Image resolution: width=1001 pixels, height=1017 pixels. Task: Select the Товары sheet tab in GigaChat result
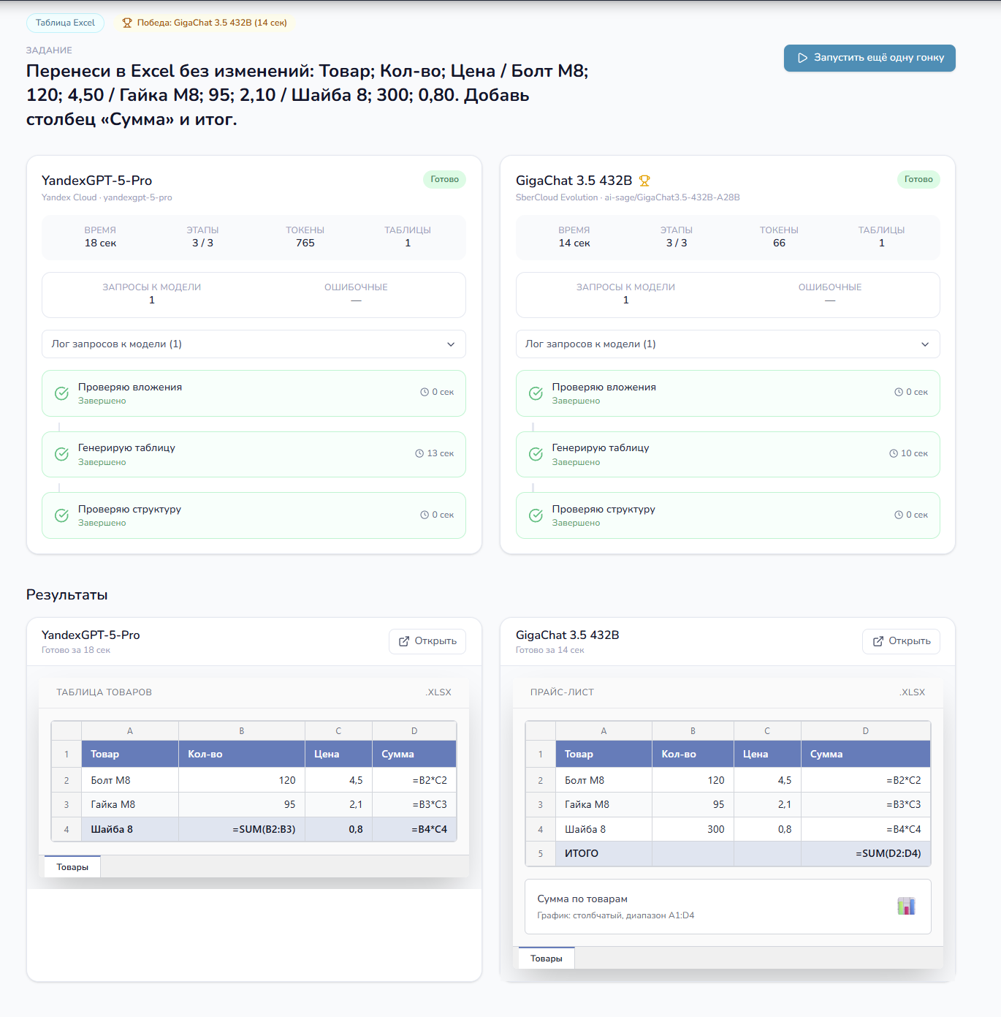click(x=547, y=958)
